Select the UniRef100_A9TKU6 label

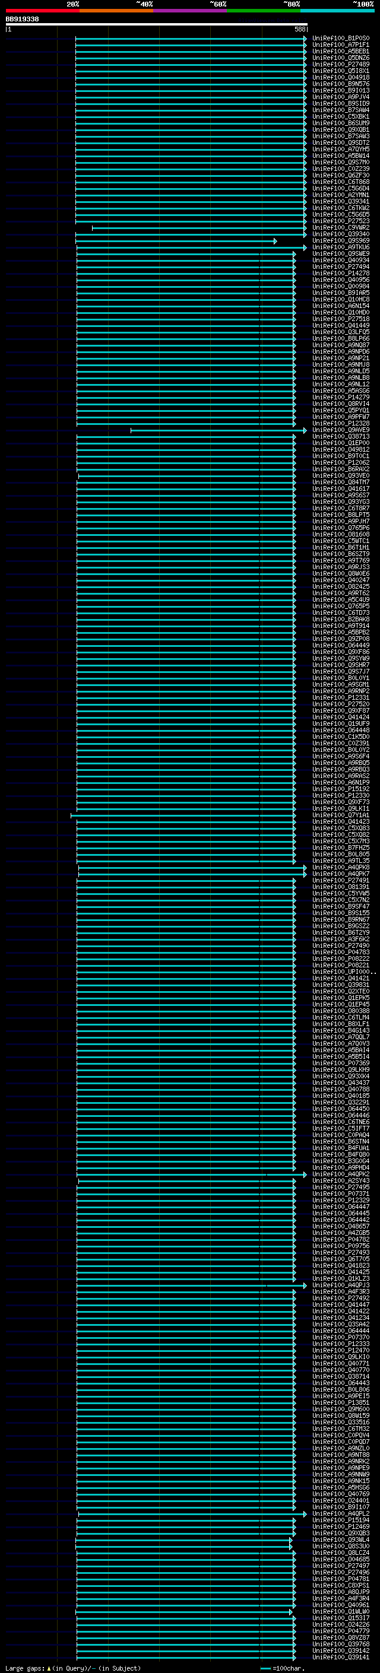coord(340,247)
